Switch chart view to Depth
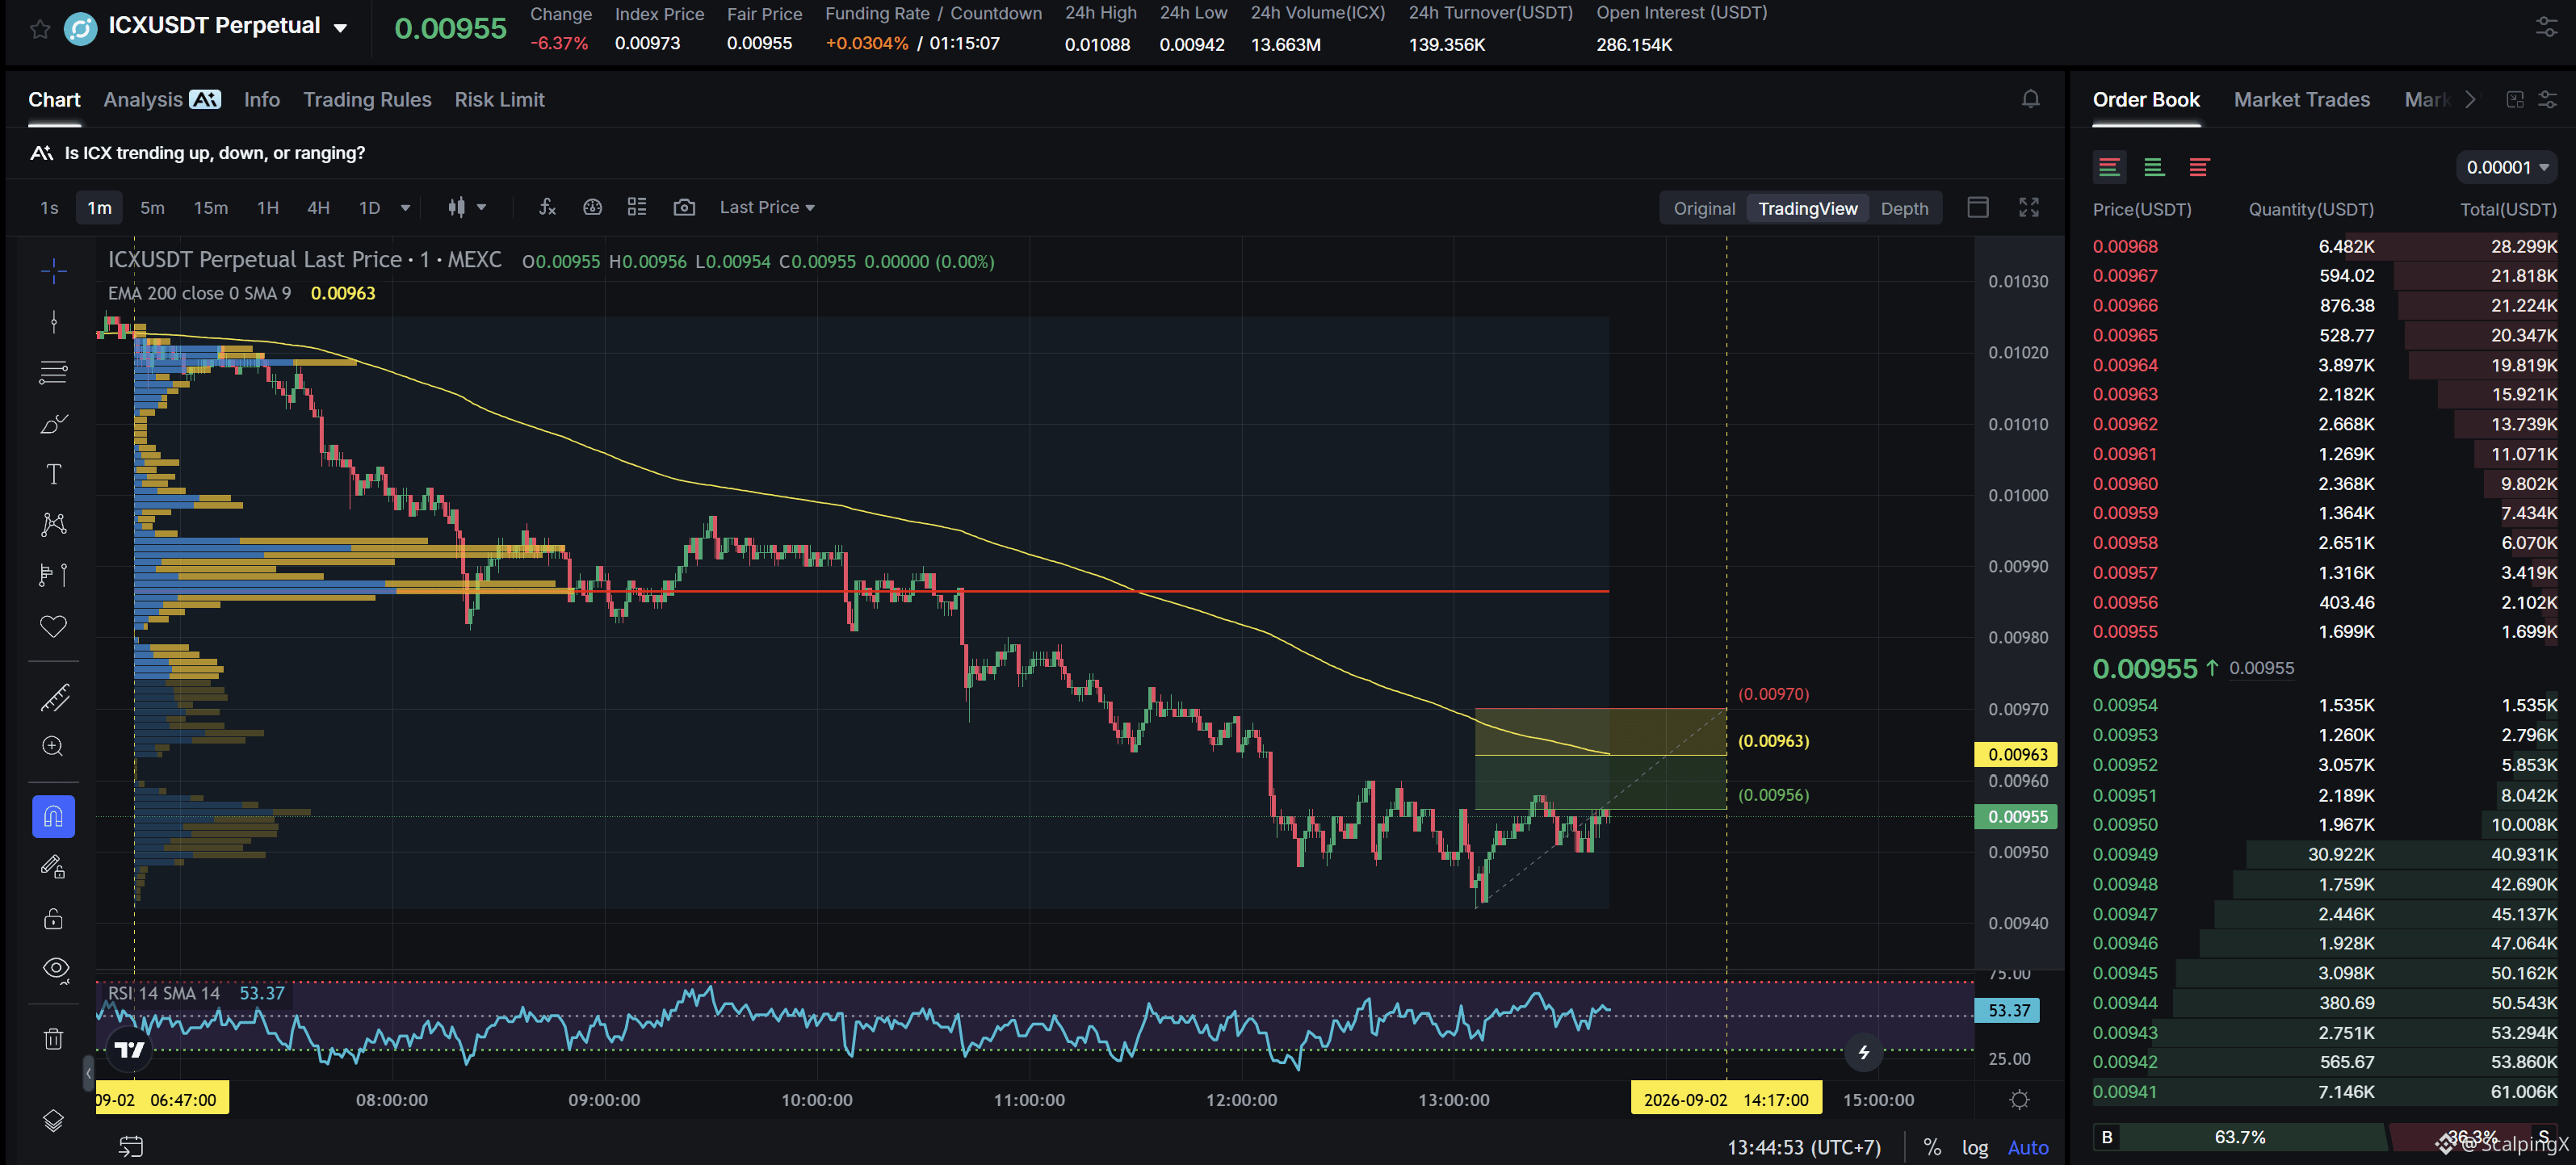The height and width of the screenshot is (1165, 2576). 1904,208
